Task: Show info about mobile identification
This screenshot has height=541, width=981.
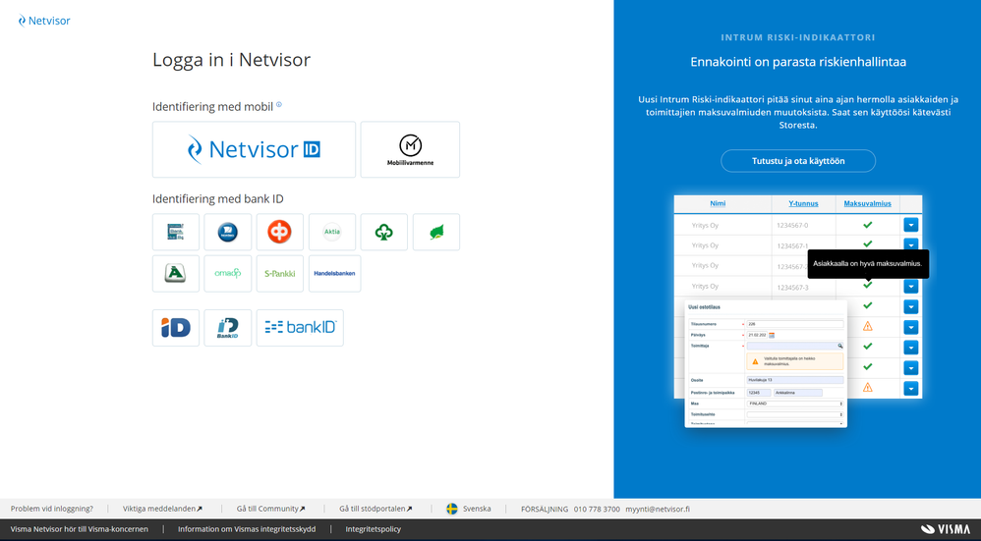Action: pos(279,104)
